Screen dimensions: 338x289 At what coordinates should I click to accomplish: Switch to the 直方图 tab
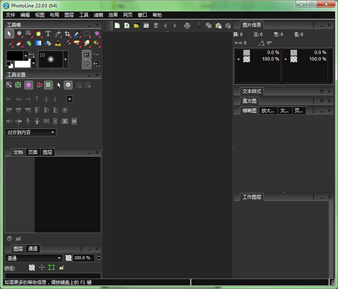coord(250,101)
